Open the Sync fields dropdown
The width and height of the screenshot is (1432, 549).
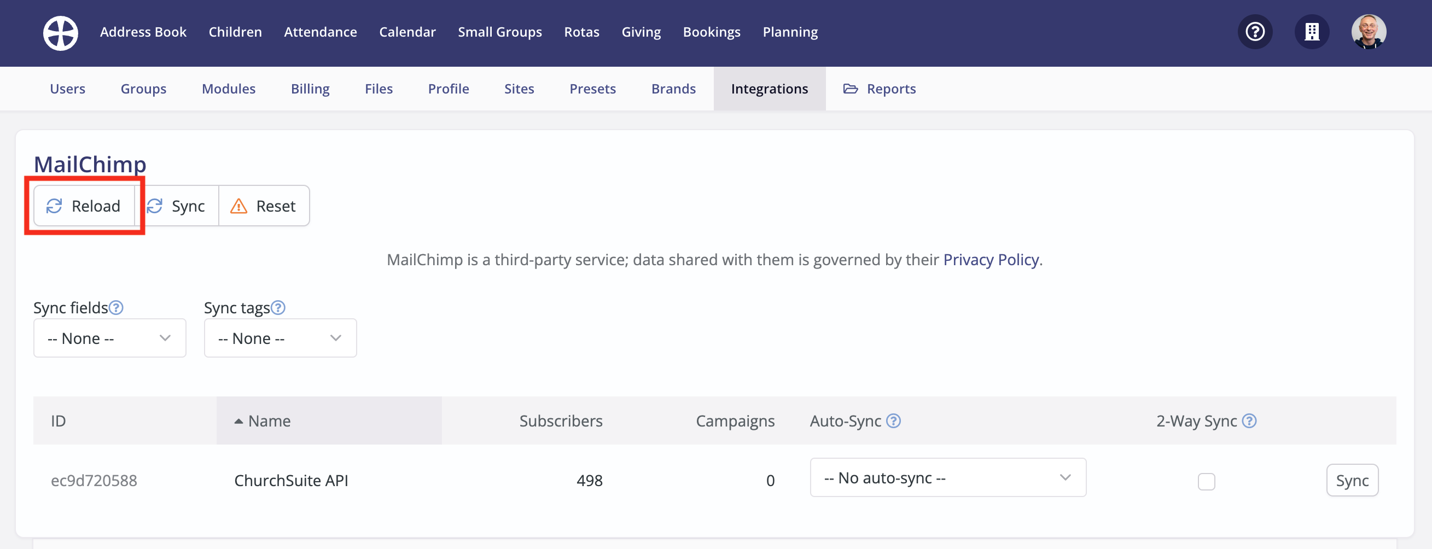click(x=109, y=338)
